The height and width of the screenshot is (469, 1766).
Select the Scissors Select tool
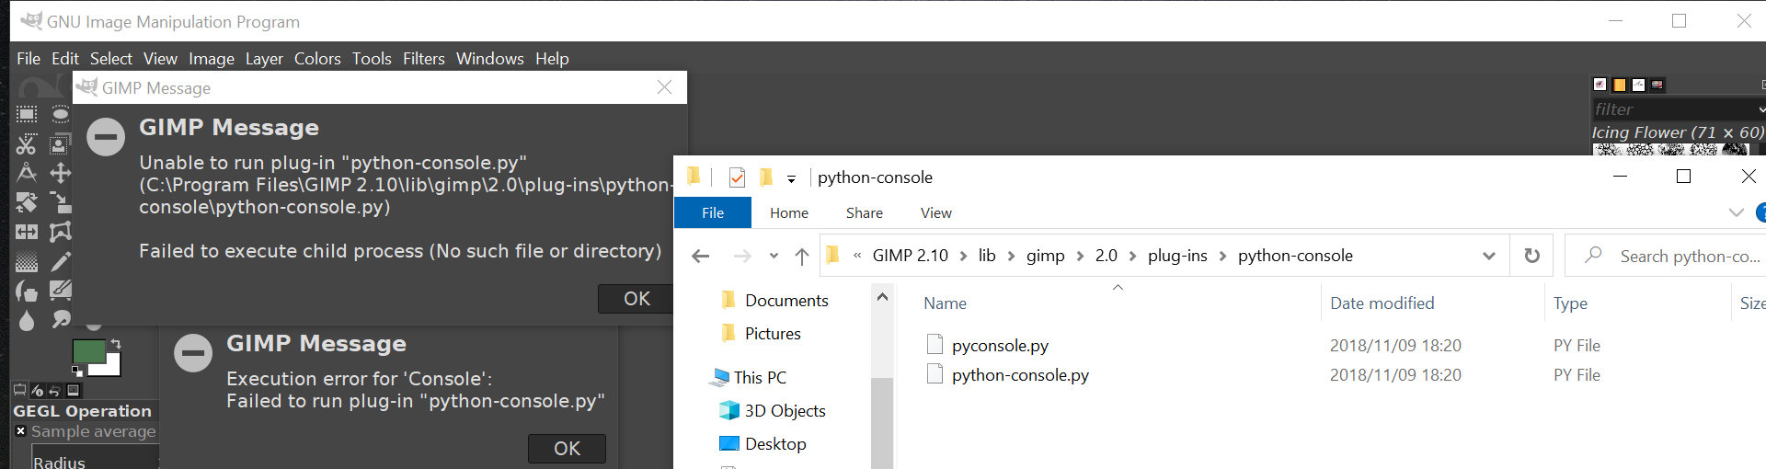click(x=27, y=143)
